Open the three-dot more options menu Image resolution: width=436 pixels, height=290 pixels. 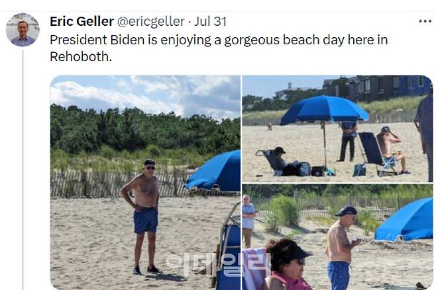tap(425, 21)
